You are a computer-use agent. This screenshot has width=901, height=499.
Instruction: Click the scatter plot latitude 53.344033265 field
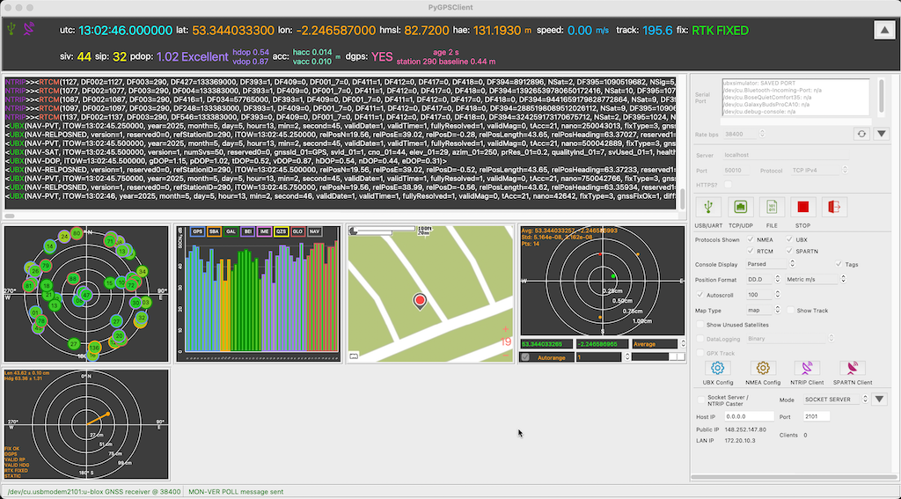click(546, 344)
